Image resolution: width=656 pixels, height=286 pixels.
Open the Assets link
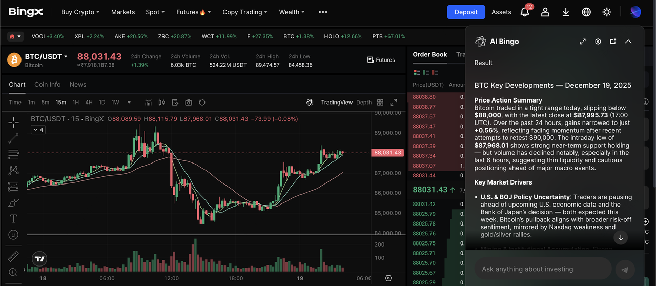pos(501,12)
